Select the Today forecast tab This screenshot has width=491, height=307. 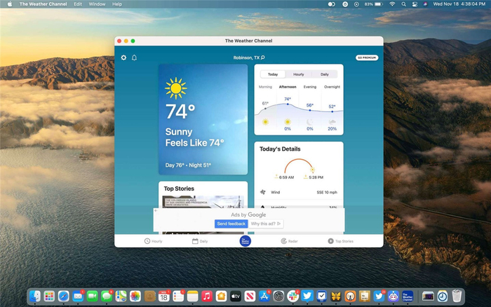(x=273, y=74)
